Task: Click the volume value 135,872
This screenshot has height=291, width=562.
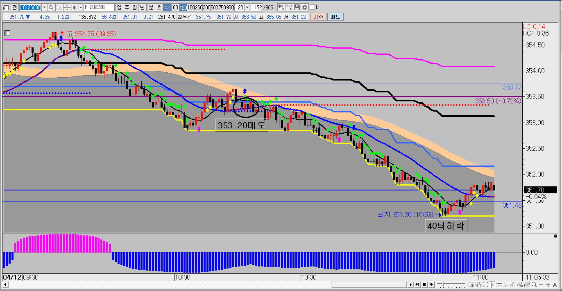Action: coord(87,17)
